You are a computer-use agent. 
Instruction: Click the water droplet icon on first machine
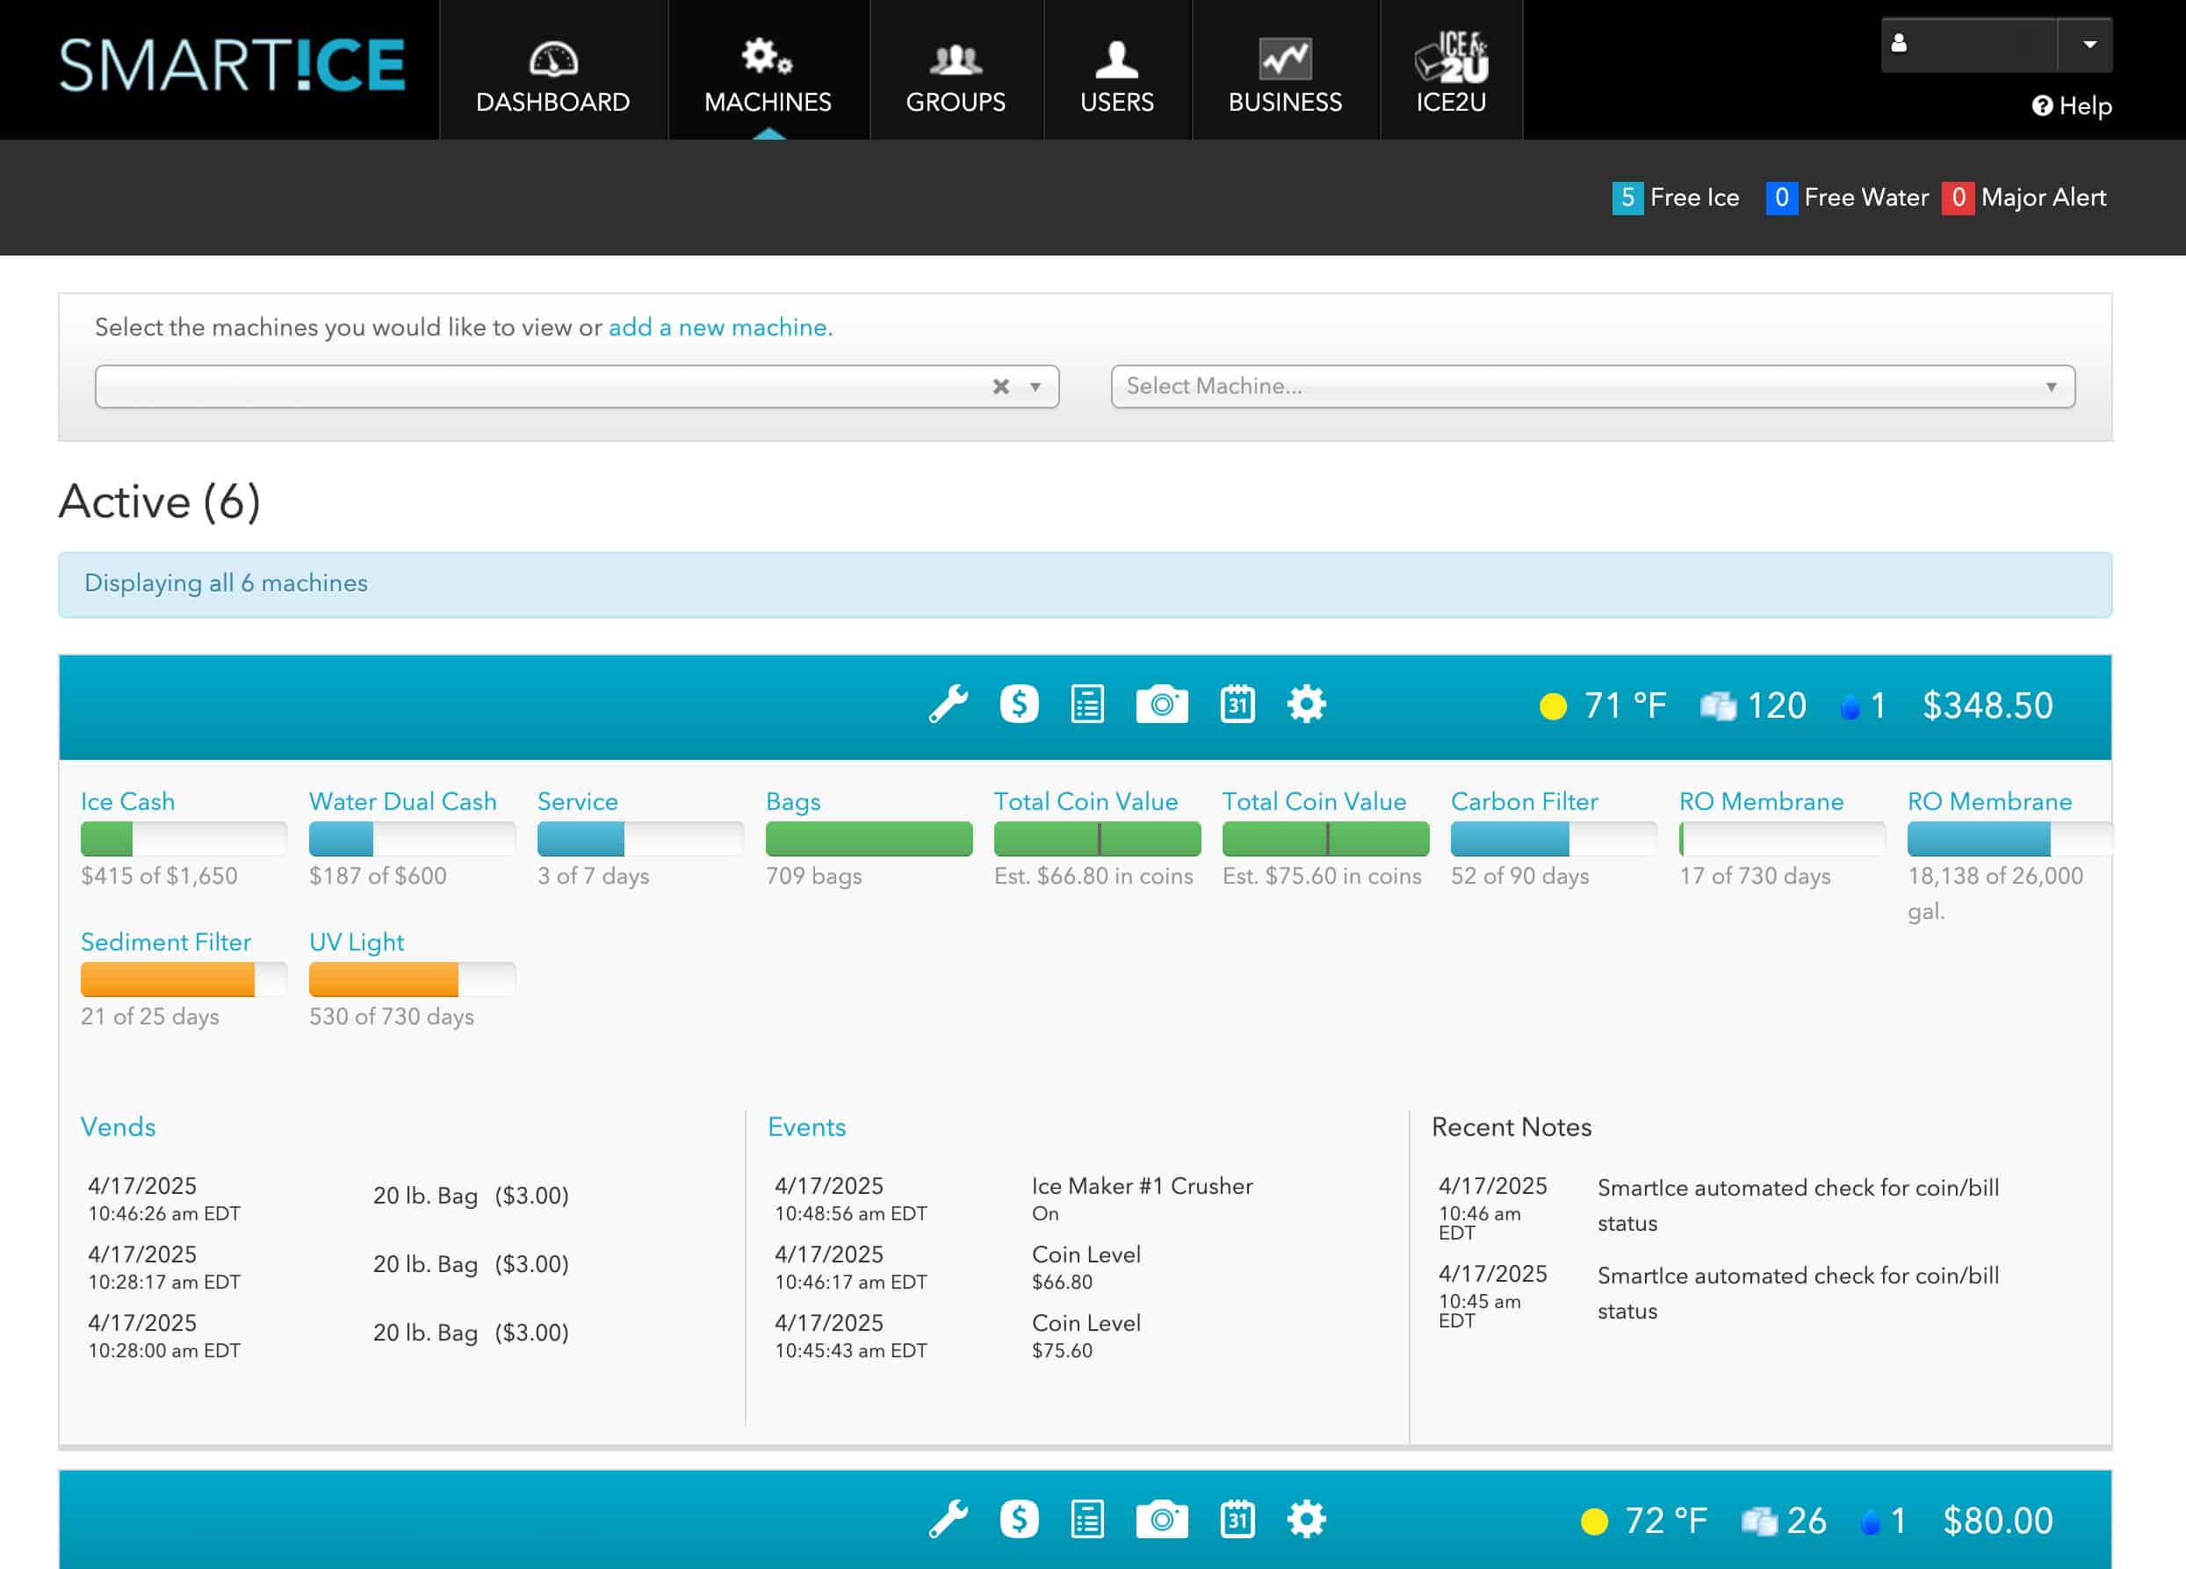tap(1851, 706)
